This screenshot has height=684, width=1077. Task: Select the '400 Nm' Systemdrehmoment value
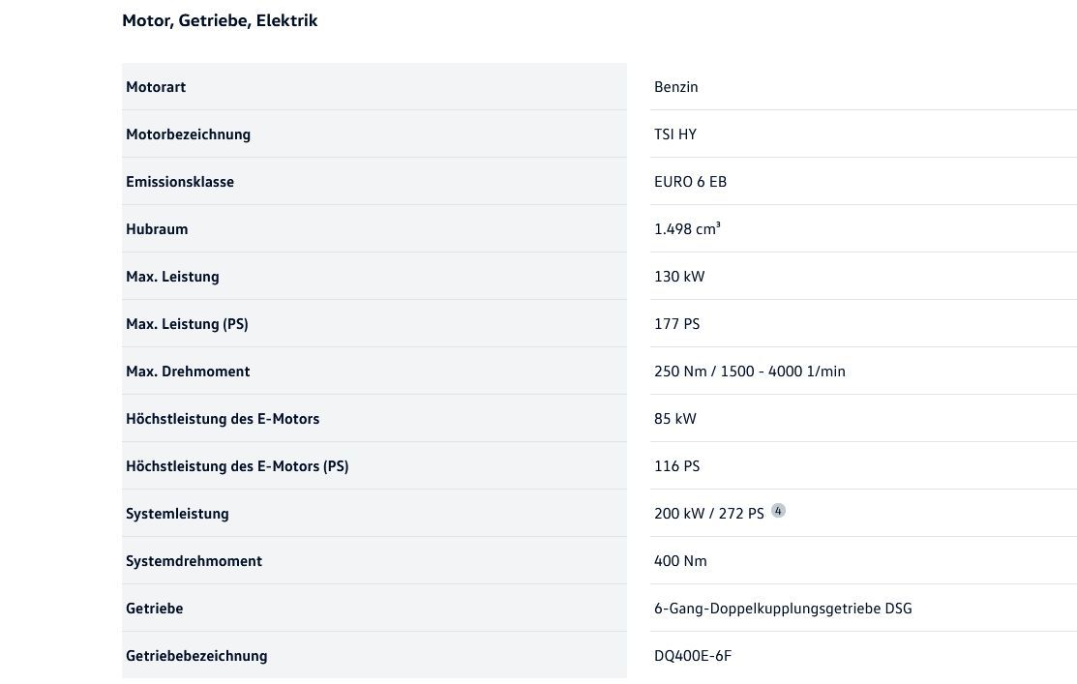pyautogui.click(x=680, y=561)
